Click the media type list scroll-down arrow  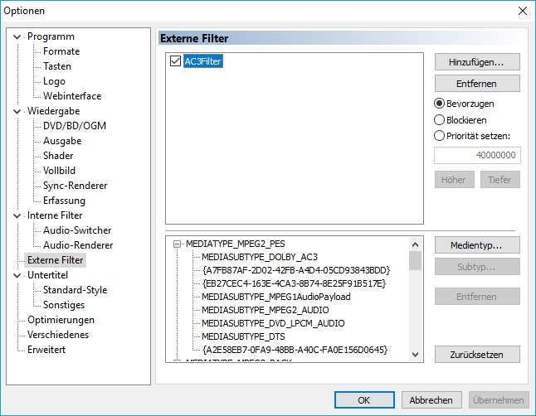(x=416, y=355)
